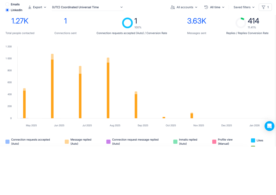Open the Export menu
This screenshot has width=276, height=195.
37,7
